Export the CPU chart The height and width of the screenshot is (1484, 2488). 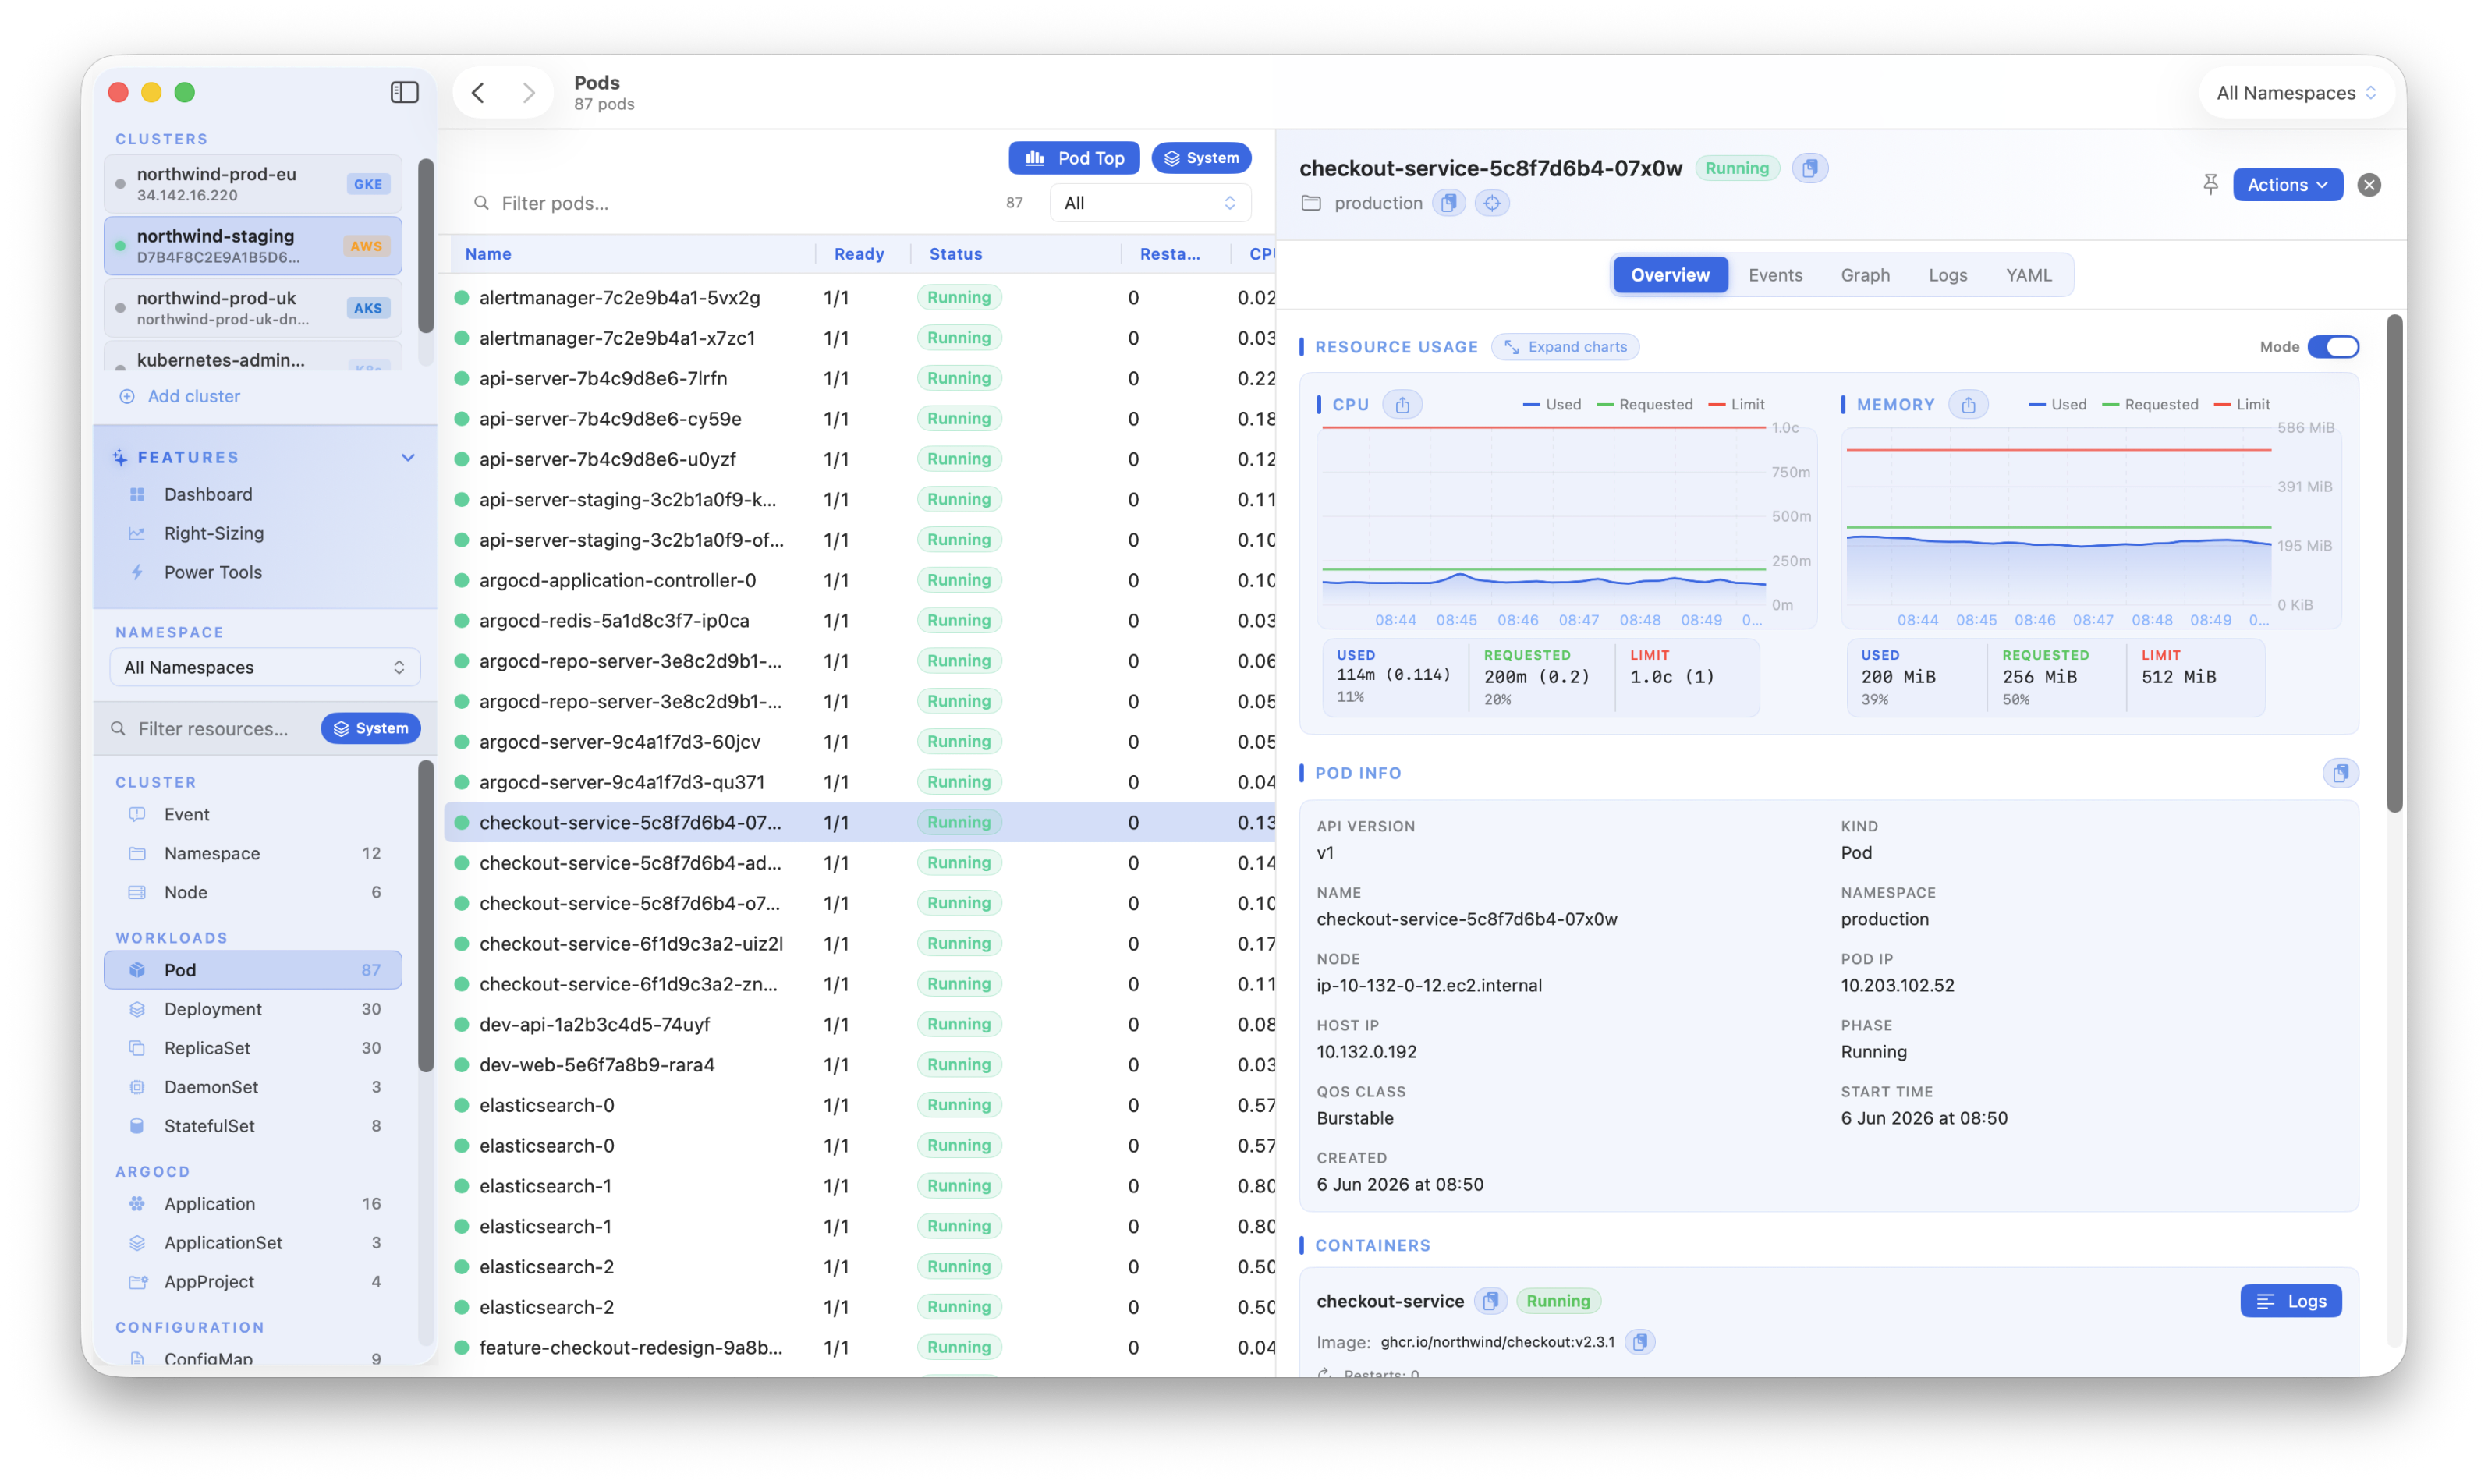coord(1402,404)
